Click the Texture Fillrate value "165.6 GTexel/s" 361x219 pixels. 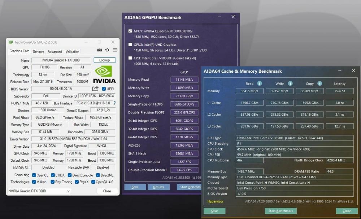[x=100, y=117]
